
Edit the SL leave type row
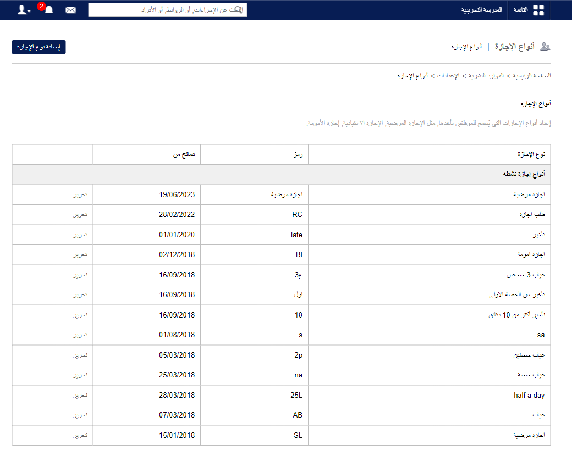80,435
